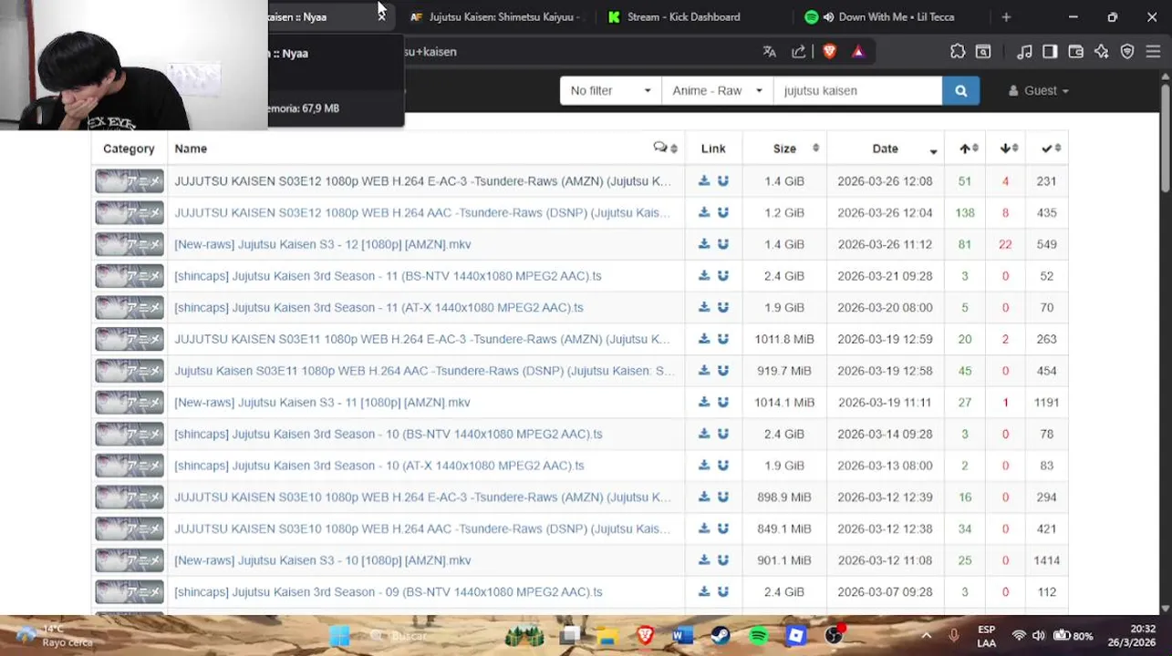Viewport: 1172px width, 656px height.
Task: Open Brave Shields lion icon
Action: coord(829,52)
